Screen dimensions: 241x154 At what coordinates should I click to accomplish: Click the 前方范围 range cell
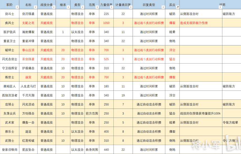pyautogui.click(x=92, y=113)
